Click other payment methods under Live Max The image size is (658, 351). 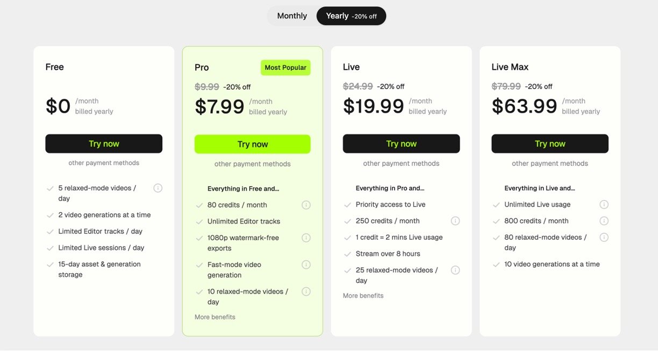coord(550,164)
